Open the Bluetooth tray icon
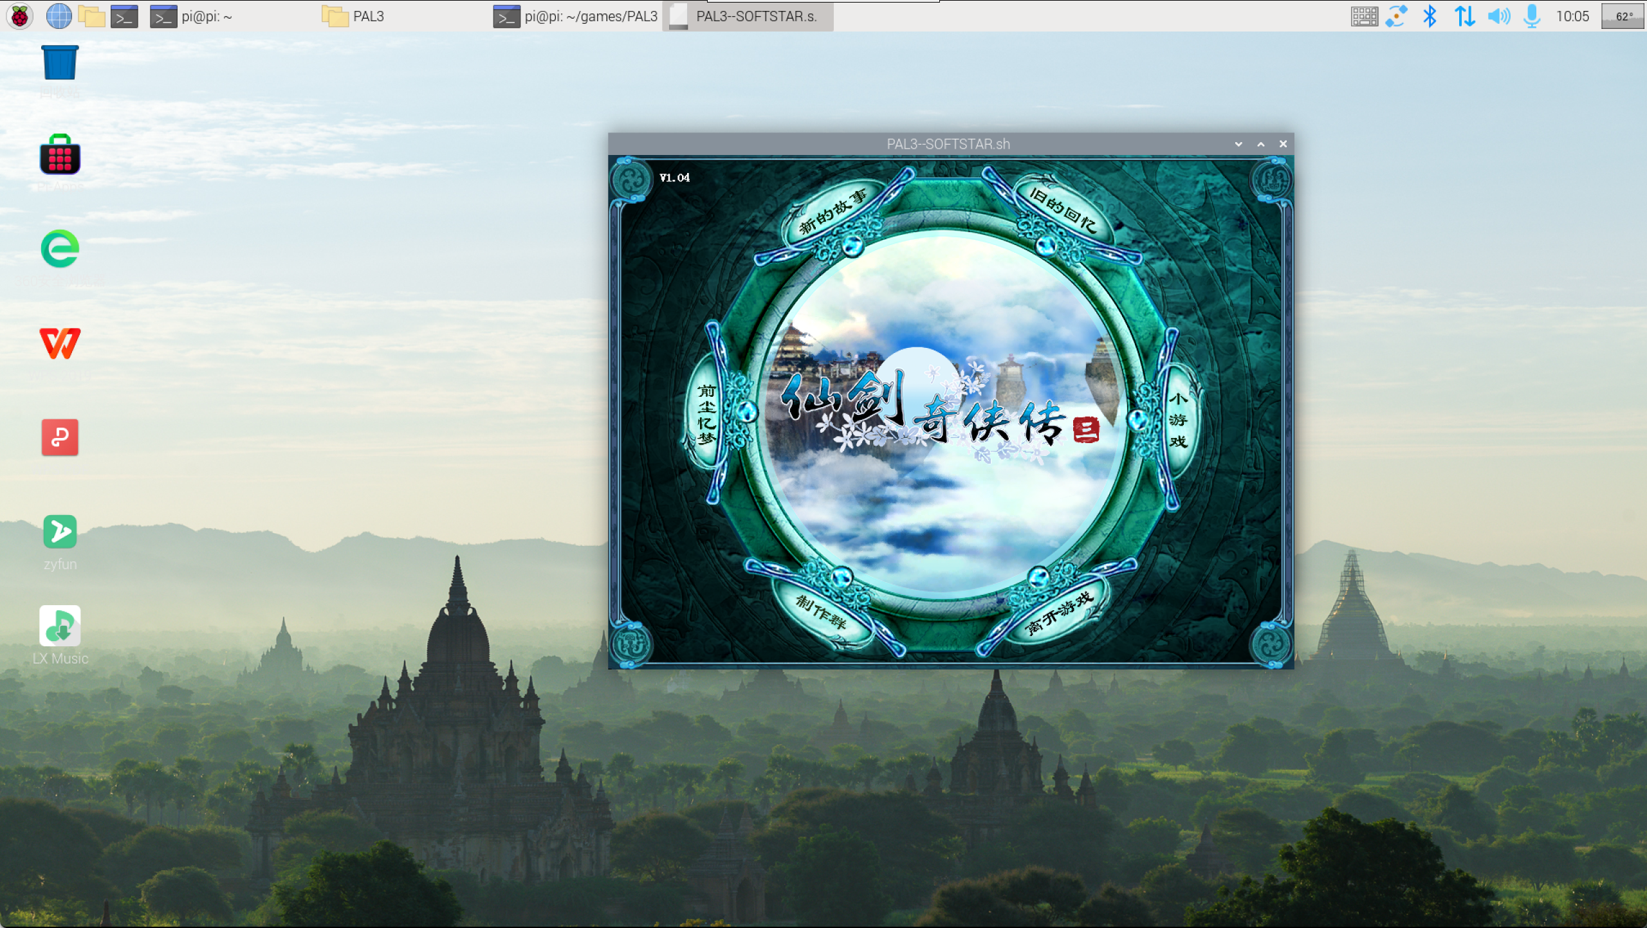Viewport: 1647px width, 928px height. 1430,16
